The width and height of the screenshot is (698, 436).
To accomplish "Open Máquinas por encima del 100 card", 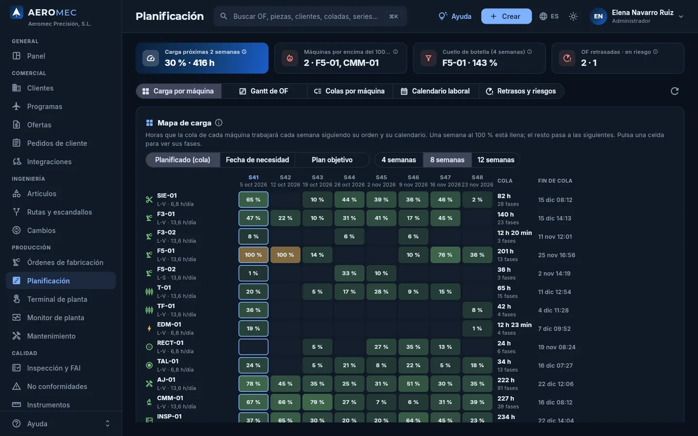I will pos(341,58).
